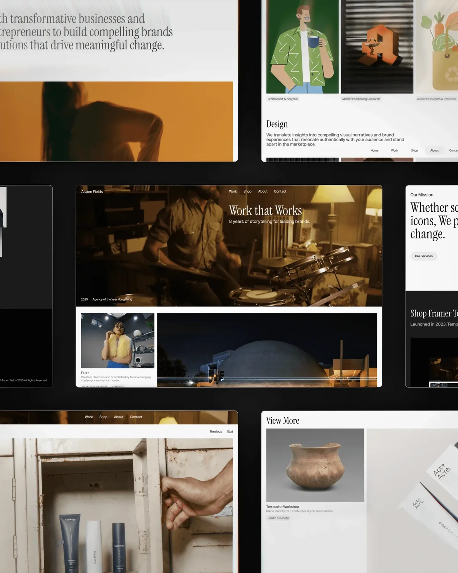Click Agency of the Year Hong Kong text
This screenshot has width=458, height=573.
tap(112, 299)
